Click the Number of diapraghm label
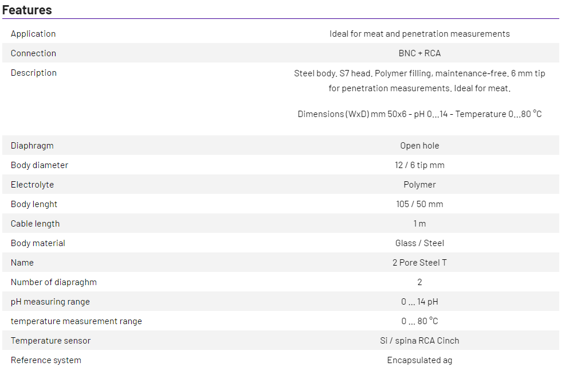Viewport: 561px width, 370px height. 54,282
